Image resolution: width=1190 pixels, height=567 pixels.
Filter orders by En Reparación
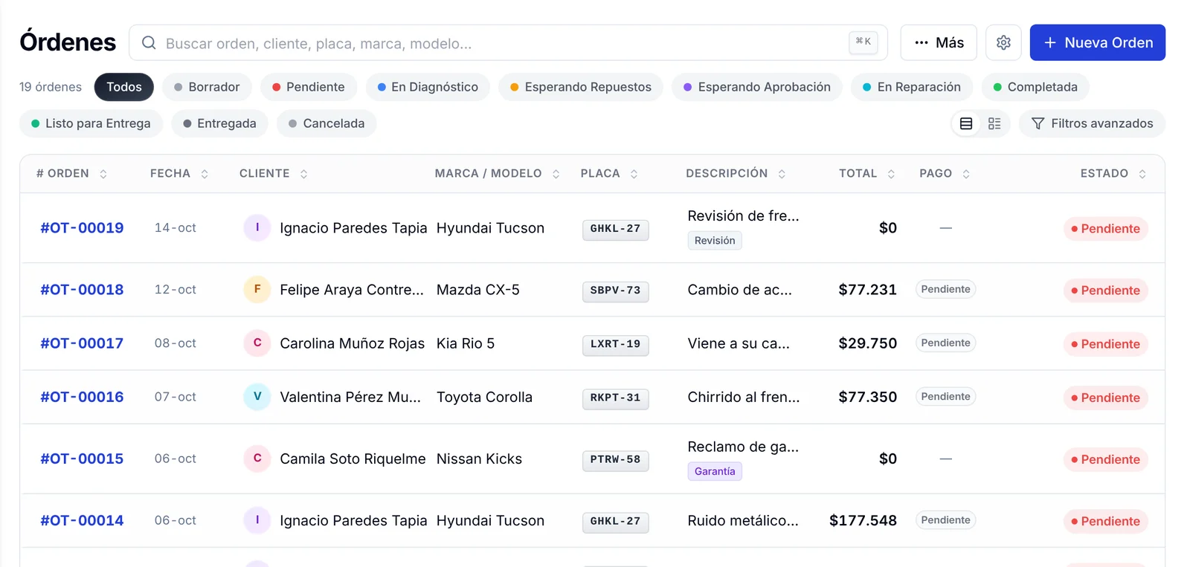tap(912, 87)
